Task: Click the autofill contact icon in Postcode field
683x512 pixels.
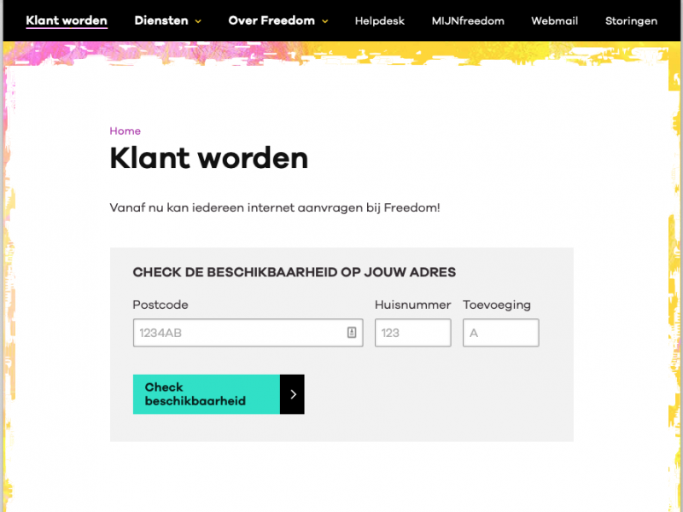Action: (352, 333)
